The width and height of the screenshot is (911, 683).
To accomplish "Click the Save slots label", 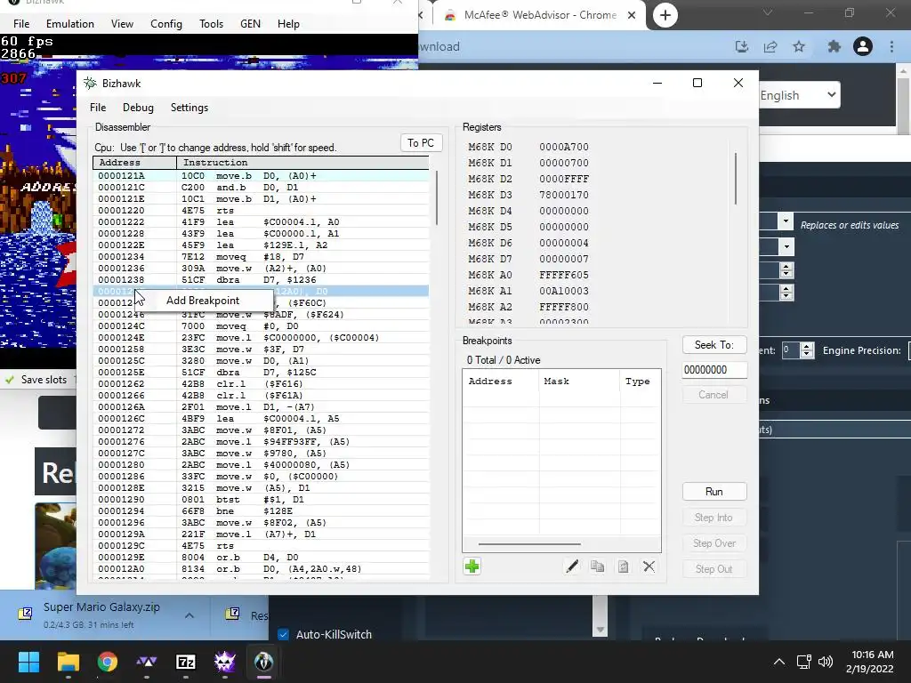I will coord(44,379).
